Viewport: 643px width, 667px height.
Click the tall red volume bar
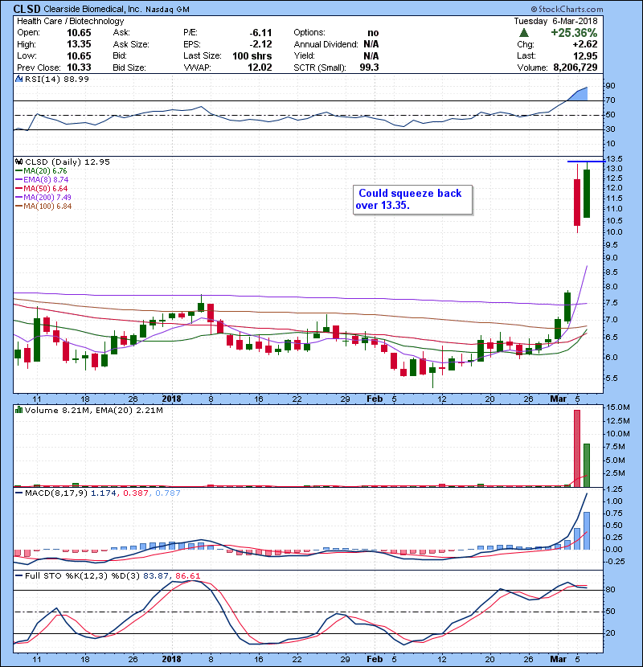coord(577,448)
